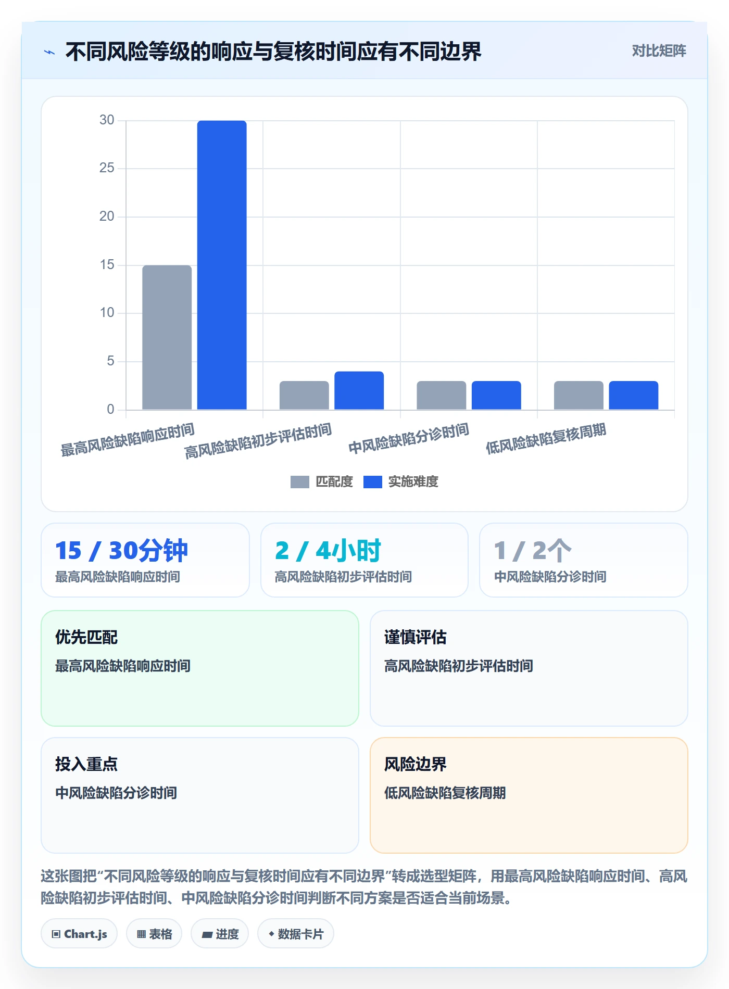
Task: Click 最高风险缺陷响应时间 text in 优先匹配 card
Action: click(123, 666)
